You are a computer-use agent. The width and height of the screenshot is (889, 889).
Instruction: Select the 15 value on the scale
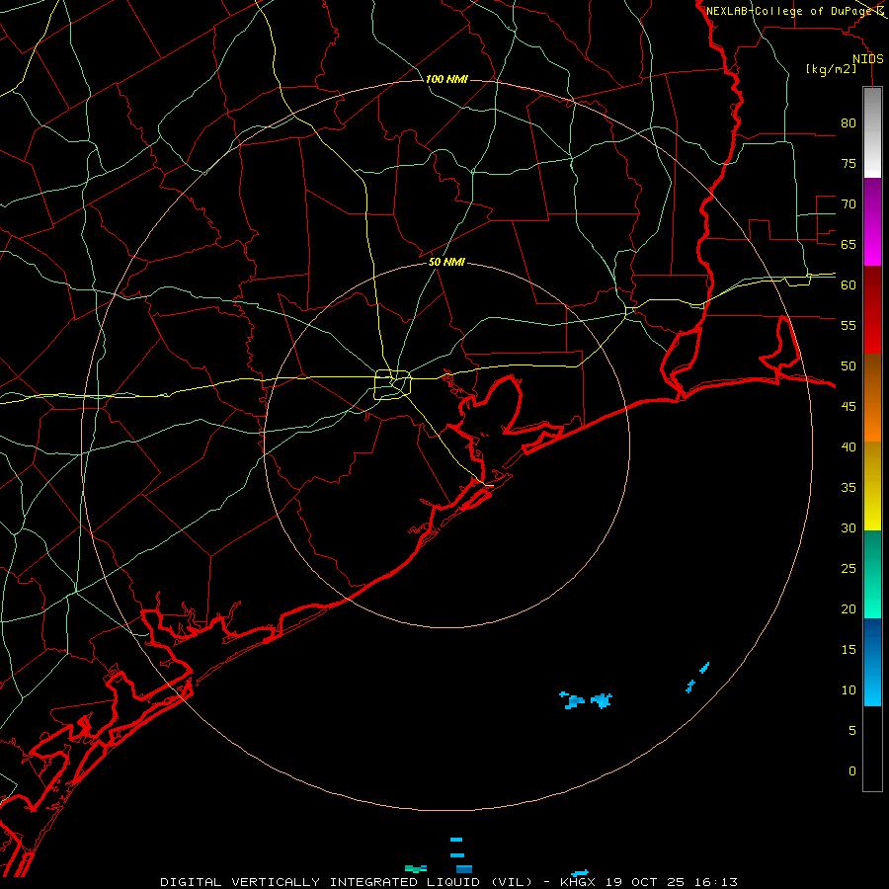point(849,650)
